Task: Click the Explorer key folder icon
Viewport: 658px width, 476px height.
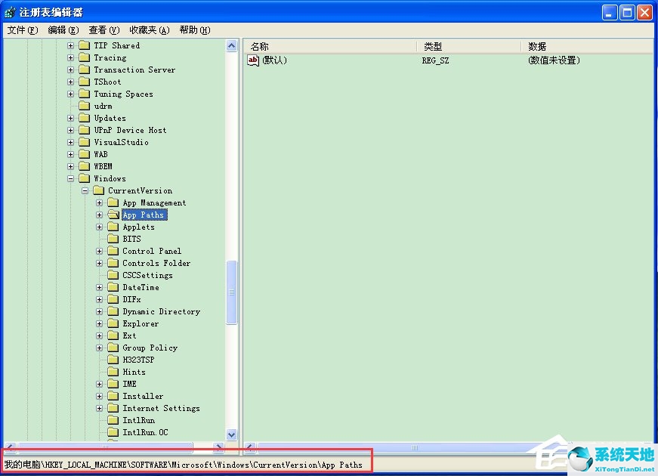Action: [113, 323]
